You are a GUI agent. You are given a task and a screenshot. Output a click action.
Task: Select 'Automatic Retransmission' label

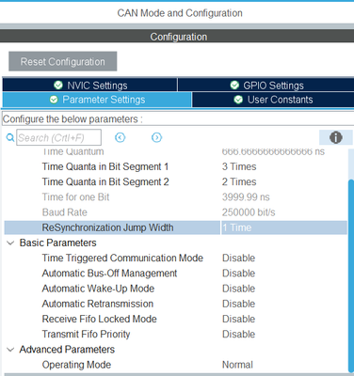coord(98,304)
